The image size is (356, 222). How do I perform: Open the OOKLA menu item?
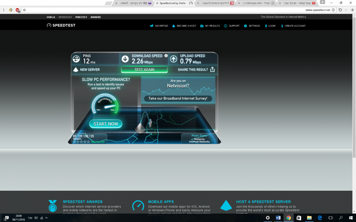coord(51,17)
